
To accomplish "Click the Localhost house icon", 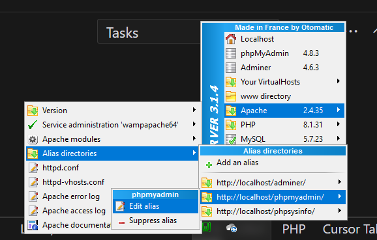I will point(231,39).
